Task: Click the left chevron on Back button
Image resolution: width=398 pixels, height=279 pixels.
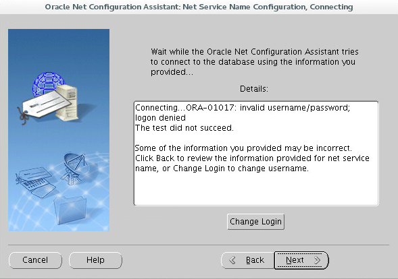Action: [232, 260]
